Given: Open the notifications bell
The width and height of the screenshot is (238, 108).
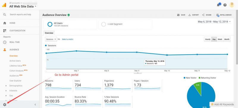Looking at the screenshot, I should 218,5.
